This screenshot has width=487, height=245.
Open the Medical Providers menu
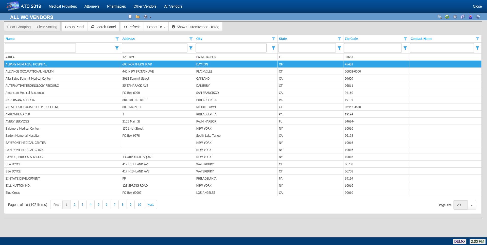point(63,6)
